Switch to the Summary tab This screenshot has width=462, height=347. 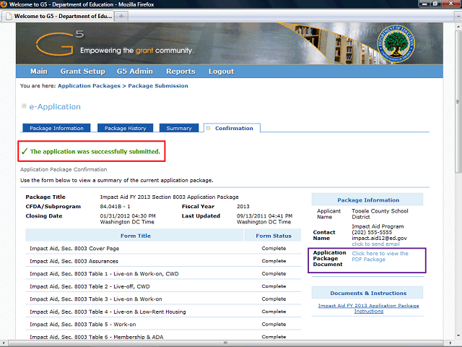pyautogui.click(x=179, y=128)
